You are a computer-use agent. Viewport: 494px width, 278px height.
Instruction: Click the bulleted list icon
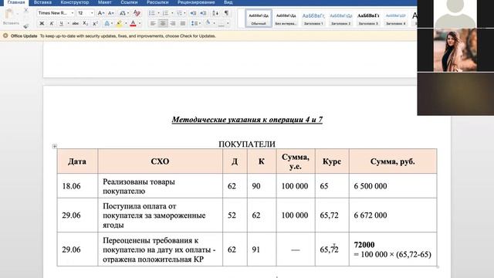(152, 13)
